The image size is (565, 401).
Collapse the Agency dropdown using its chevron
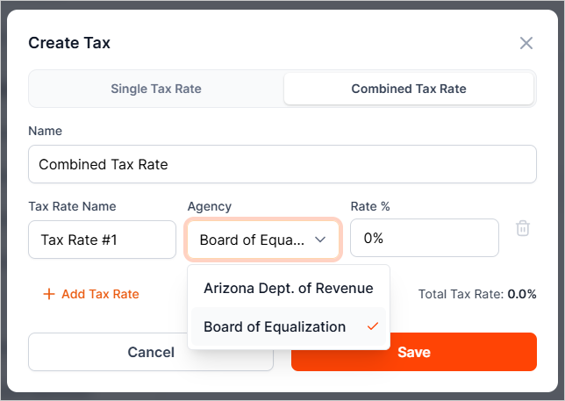point(321,239)
